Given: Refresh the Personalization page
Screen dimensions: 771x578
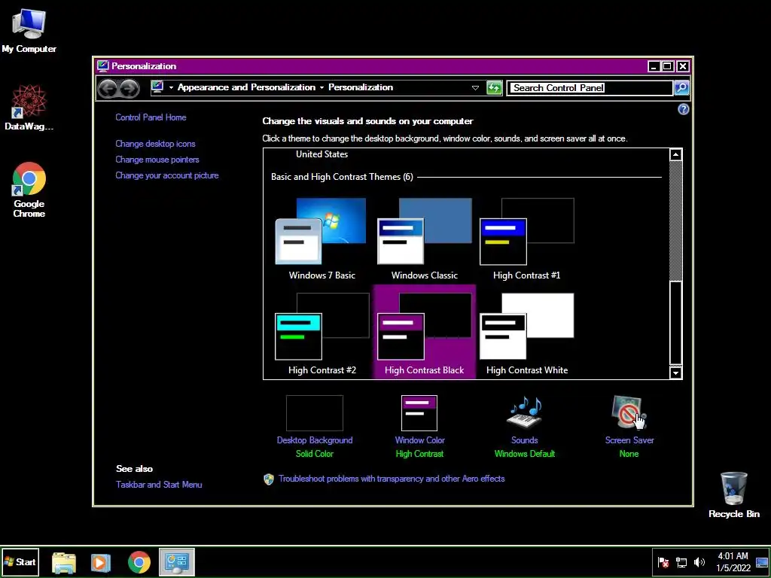Looking at the screenshot, I should [494, 88].
